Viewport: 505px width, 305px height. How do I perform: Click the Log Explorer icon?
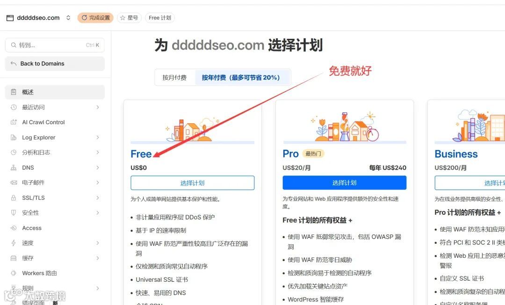(14, 137)
